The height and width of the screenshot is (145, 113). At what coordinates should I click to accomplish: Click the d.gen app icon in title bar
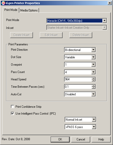[3, 3]
